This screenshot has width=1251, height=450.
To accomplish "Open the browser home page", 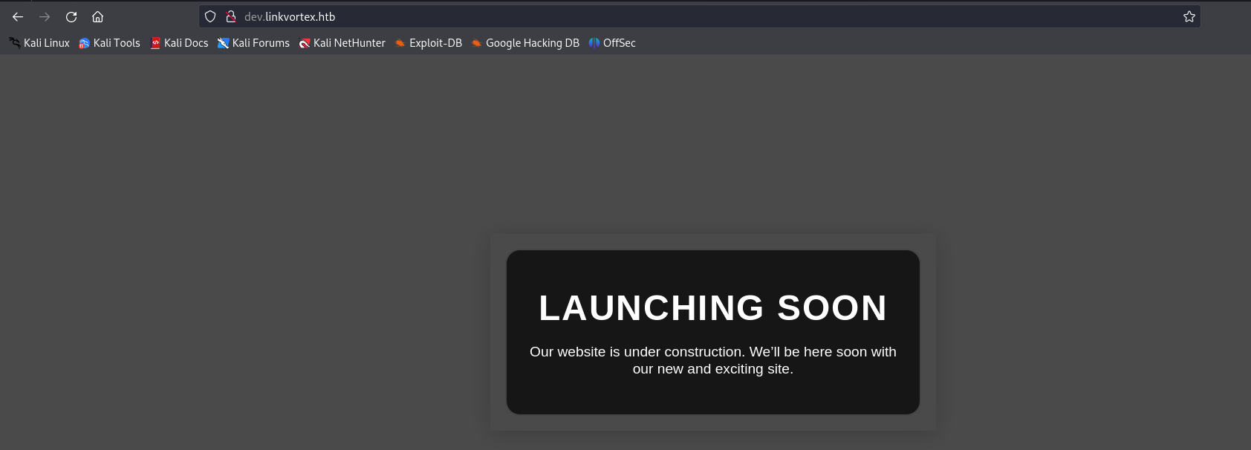I will tap(97, 16).
